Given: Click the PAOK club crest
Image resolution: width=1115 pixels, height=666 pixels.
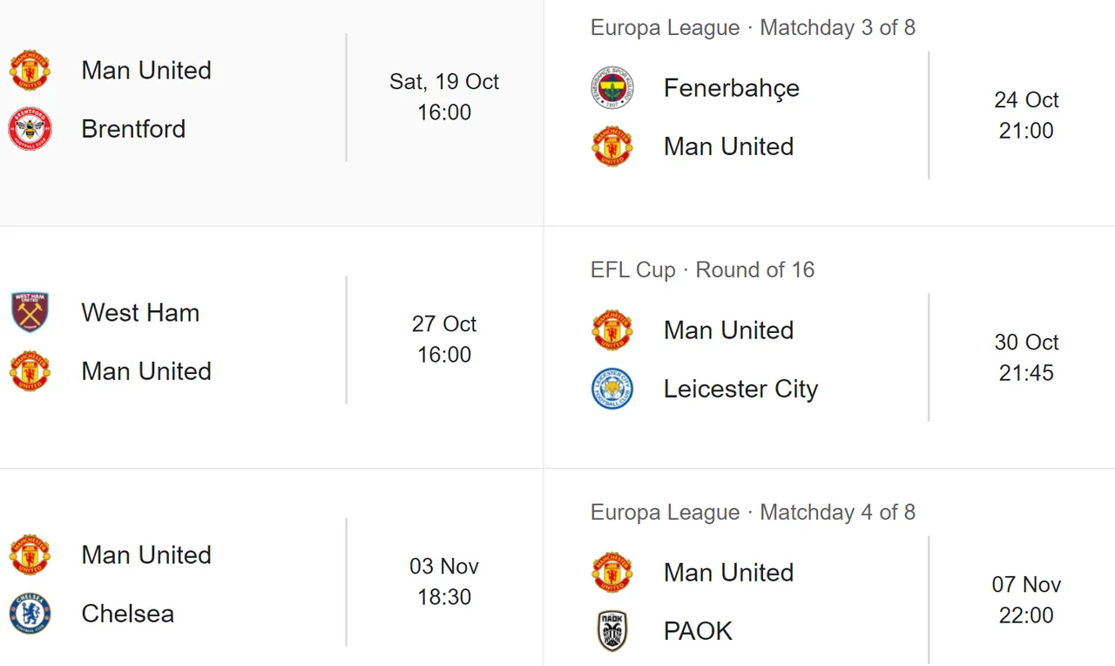Looking at the screenshot, I should pyautogui.click(x=612, y=631).
